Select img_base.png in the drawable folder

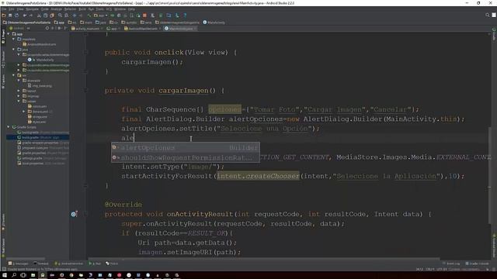pos(40,86)
